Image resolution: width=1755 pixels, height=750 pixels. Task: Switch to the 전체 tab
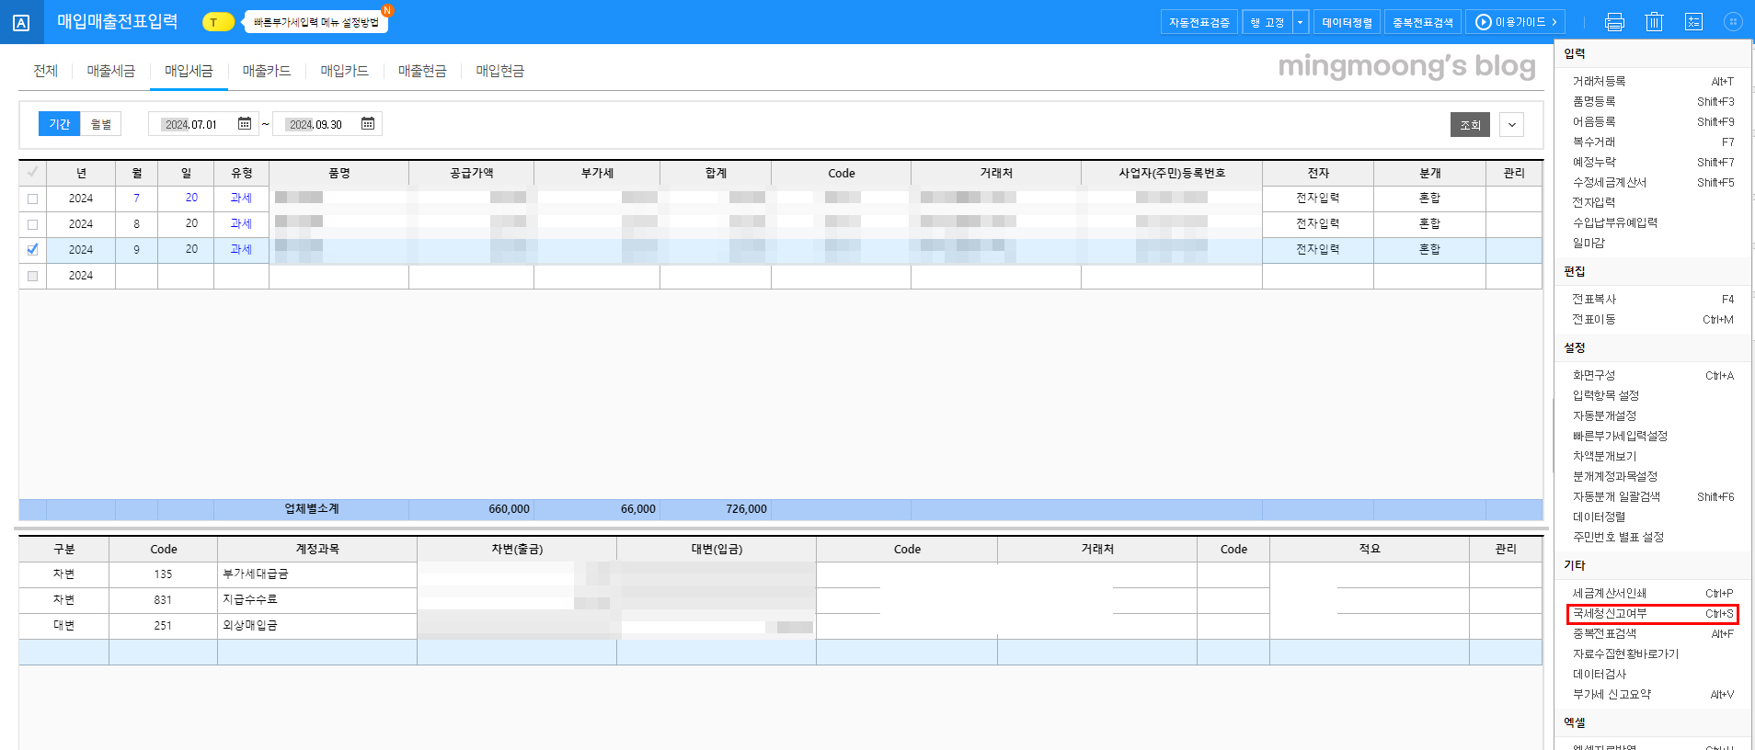pos(45,71)
